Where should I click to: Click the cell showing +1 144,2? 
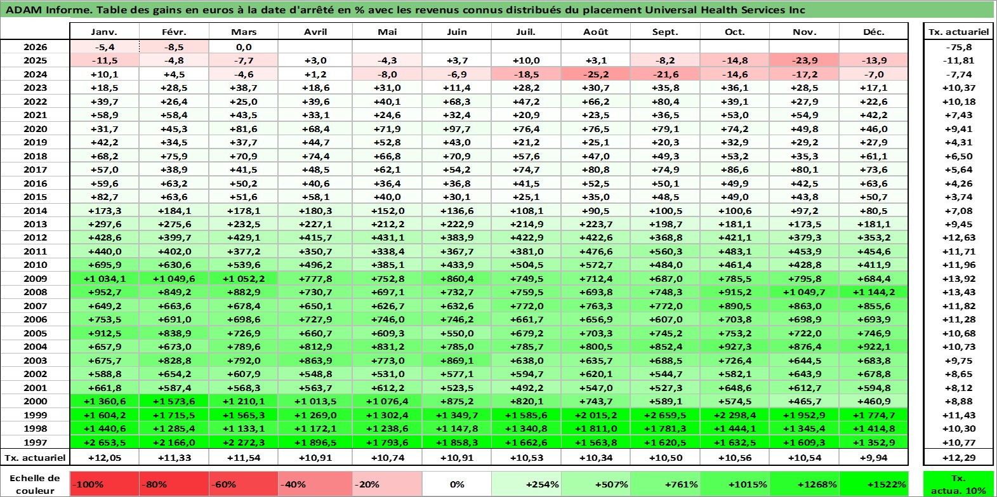873,292
